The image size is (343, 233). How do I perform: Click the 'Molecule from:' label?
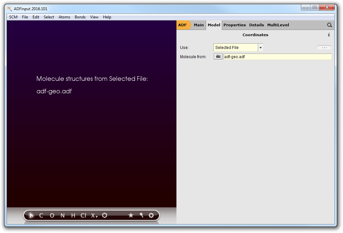[x=193, y=57]
